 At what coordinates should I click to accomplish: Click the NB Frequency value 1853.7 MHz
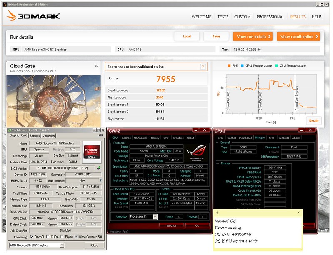(294, 157)
